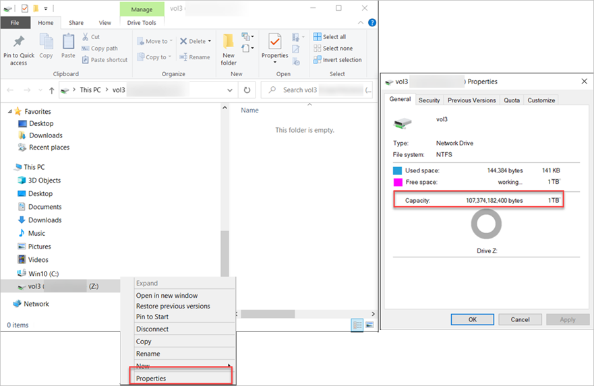The width and height of the screenshot is (594, 386).
Task: Open address bar history dropdown
Action: pyautogui.click(x=229, y=90)
